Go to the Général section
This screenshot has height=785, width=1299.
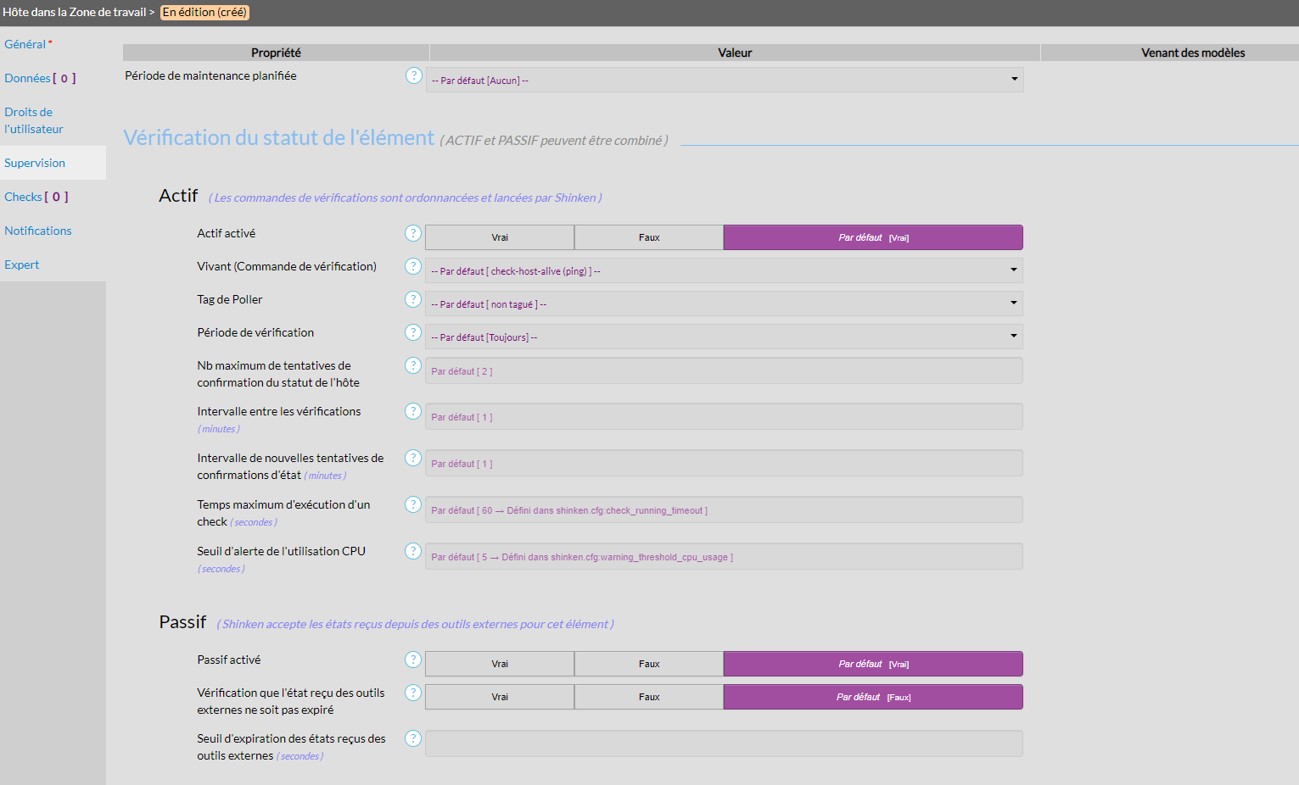pyautogui.click(x=25, y=44)
